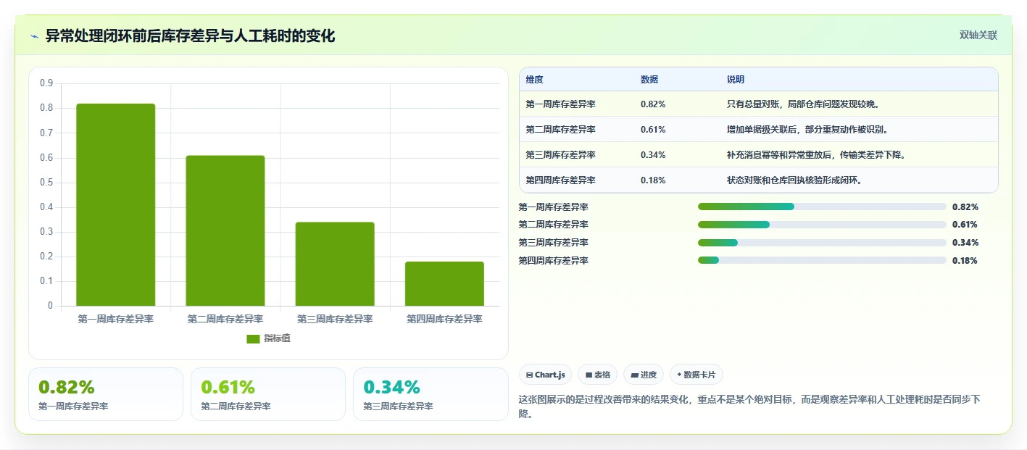Click the 第一周库存差异率 bar in chart
This screenshot has width=1027, height=450.
[x=116, y=204]
